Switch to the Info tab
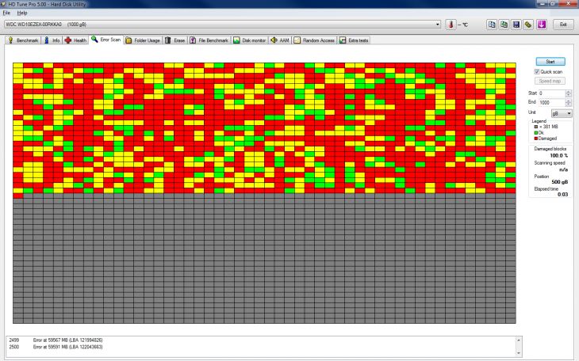The image size is (579, 361). 52,40
